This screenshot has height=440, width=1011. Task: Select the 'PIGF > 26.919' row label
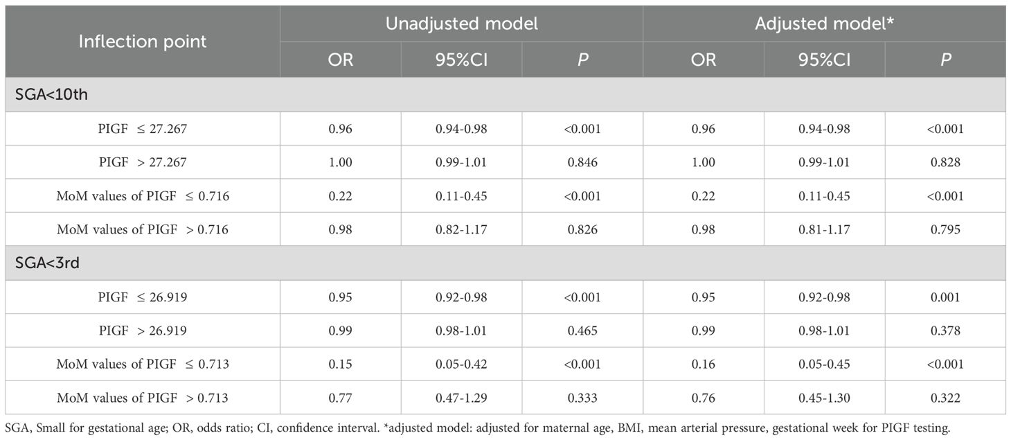[143, 331]
